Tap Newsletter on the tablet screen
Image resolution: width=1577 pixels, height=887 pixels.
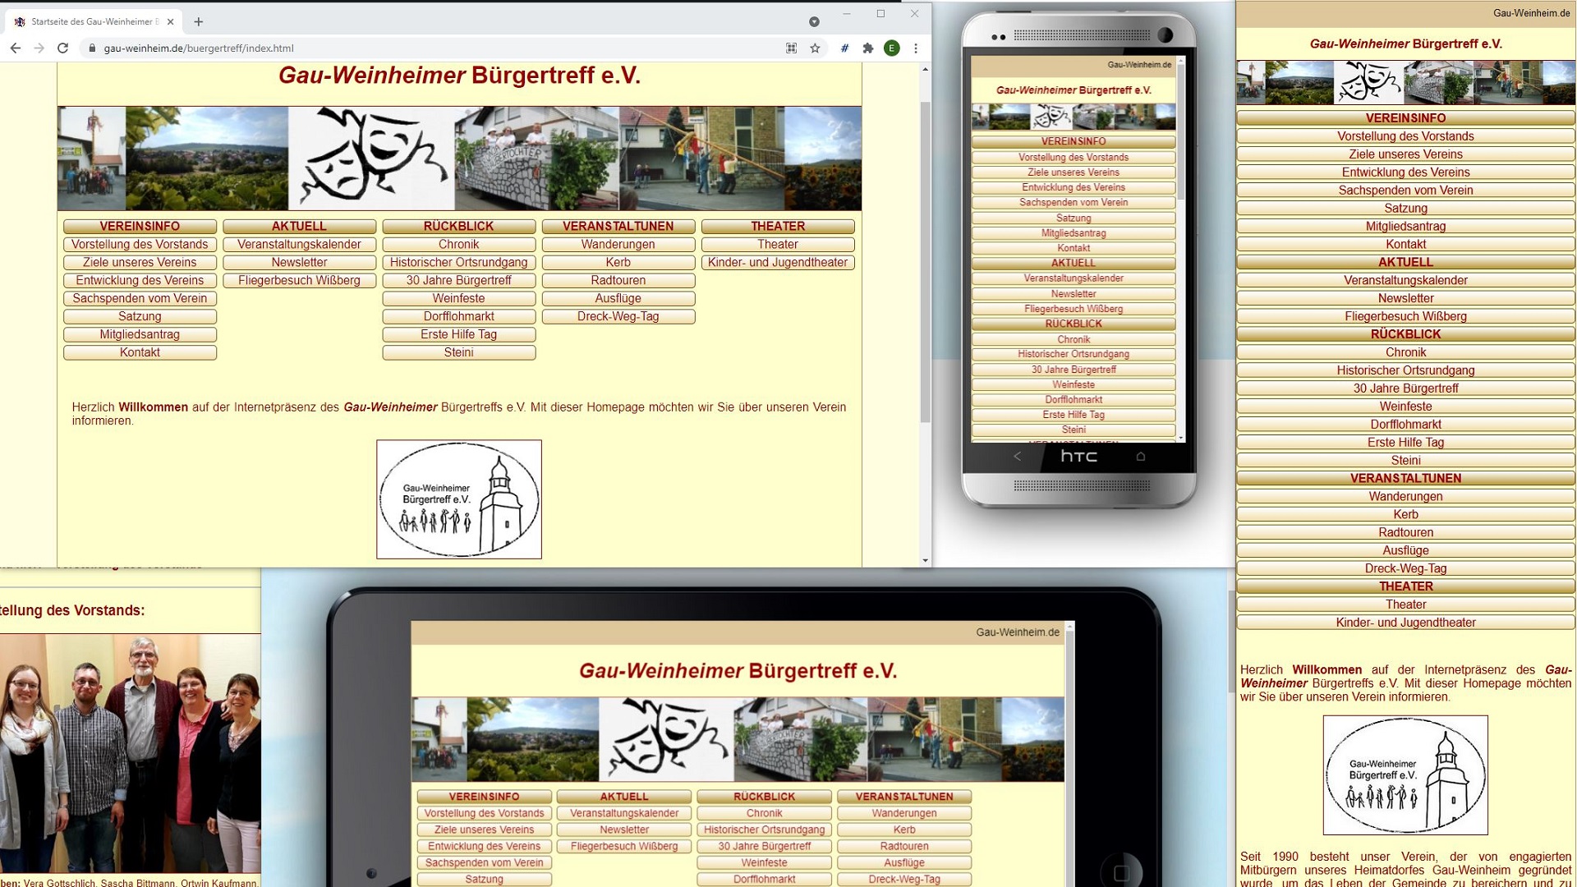tap(624, 830)
